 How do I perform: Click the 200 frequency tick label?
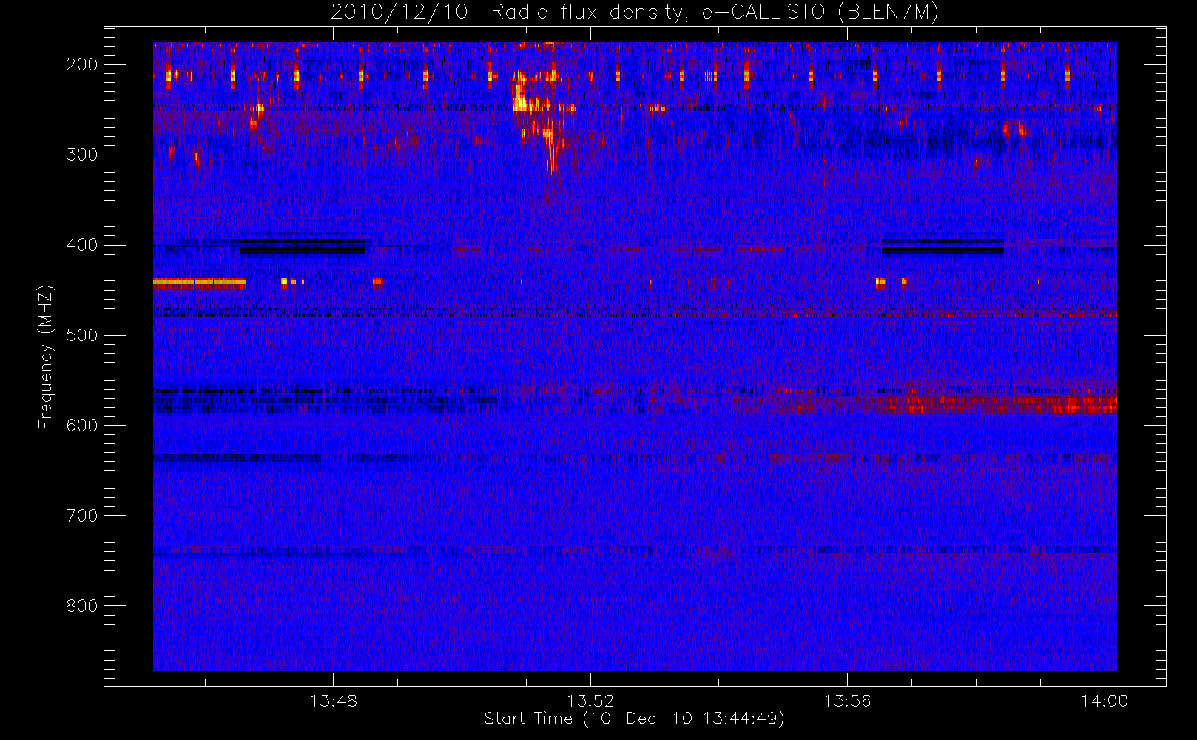tap(81, 64)
